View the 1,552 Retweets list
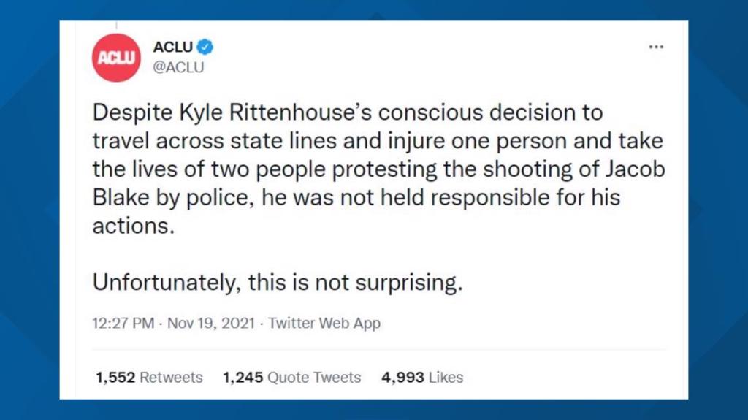The image size is (748, 420). [x=149, y=378]
